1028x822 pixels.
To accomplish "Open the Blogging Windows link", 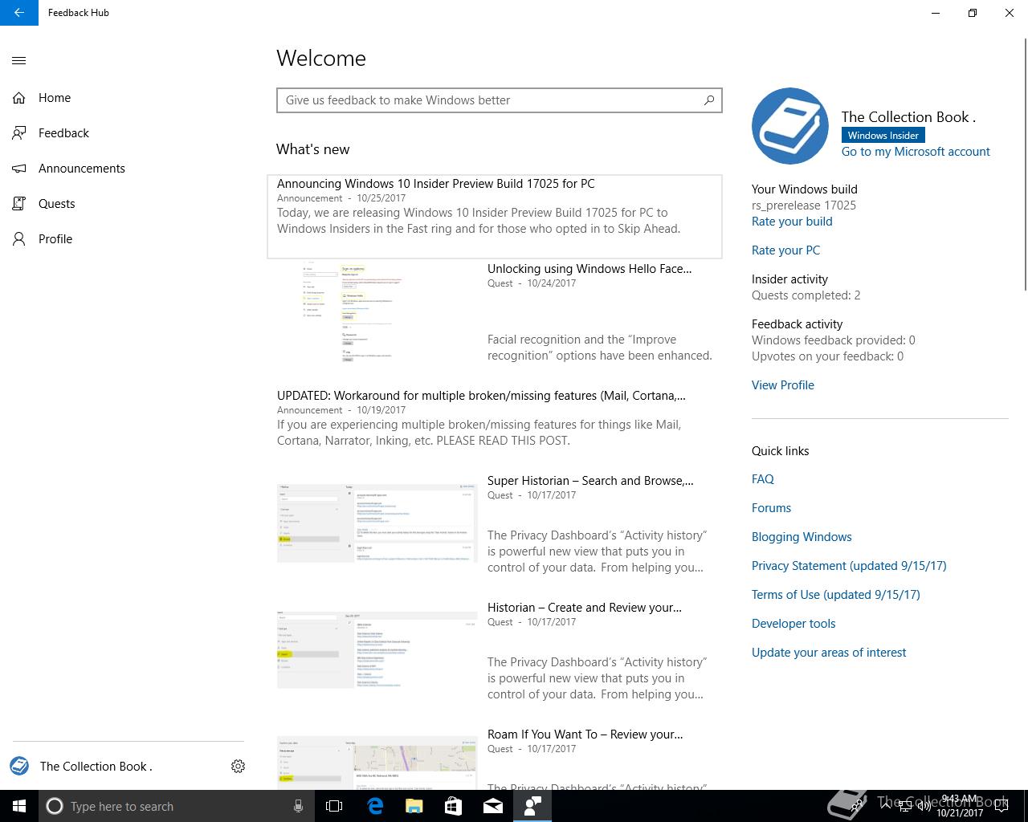I will click(802, 537).
